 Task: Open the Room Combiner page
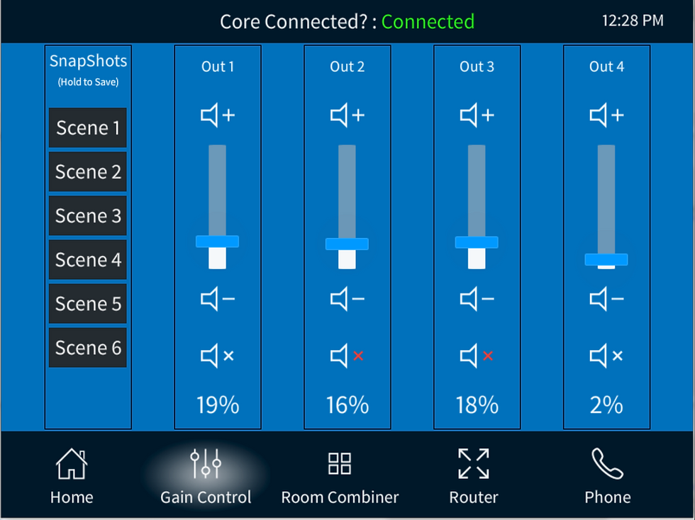pos(340,476)
